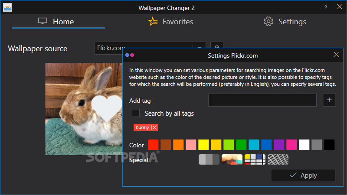Viewport: 347px width, 195px height.
Task: Close the Settings Flickr.com dialog
Action: [336, 55]
